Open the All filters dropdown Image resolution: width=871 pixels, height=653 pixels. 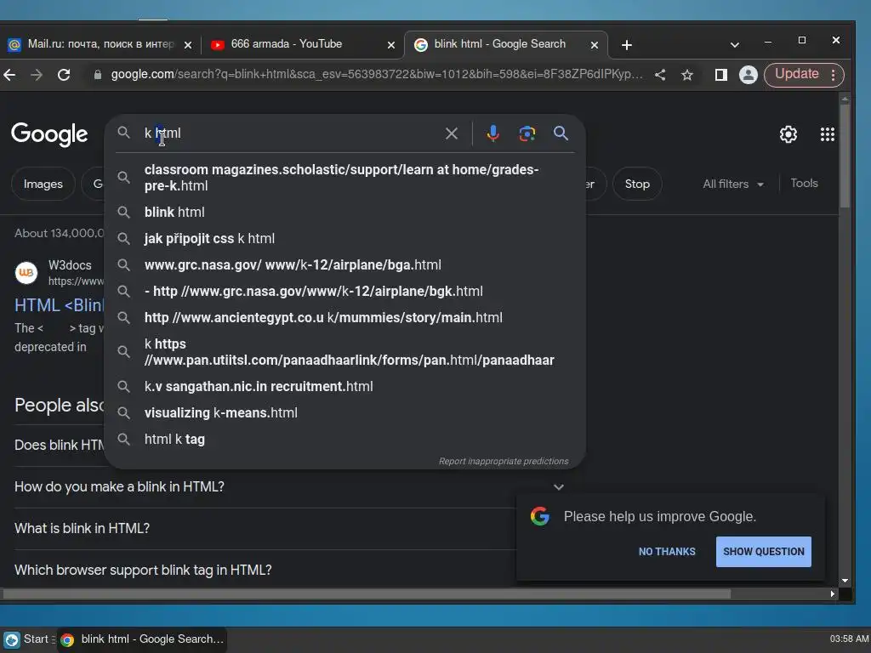[733, 184]
